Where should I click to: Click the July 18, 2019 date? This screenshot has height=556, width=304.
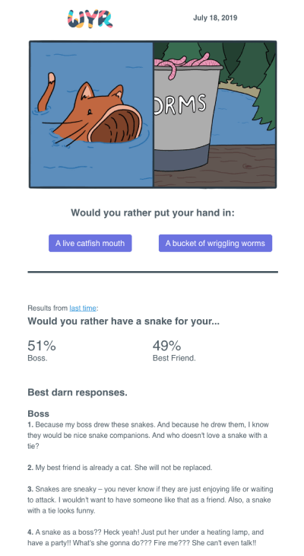coord(215,18)
